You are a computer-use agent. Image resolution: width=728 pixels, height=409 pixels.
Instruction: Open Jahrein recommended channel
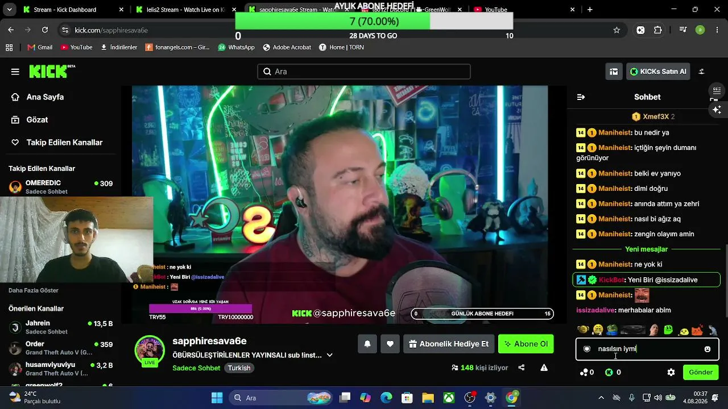(x=60, y=327)
